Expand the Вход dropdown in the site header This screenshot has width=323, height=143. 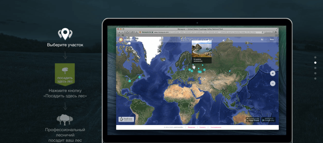pos(272,39)
